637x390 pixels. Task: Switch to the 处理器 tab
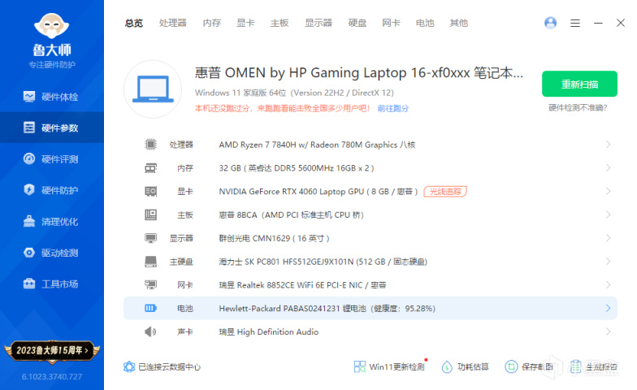[172, 23]
